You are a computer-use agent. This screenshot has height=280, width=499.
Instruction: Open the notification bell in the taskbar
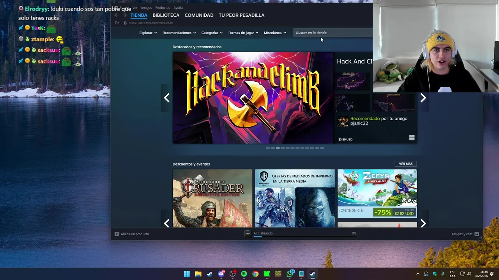pyautogui.click(x=492, y=274)
